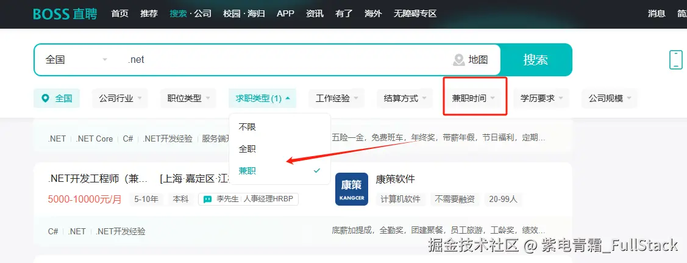Screen dimensions: 687x263
Task: Click chat icon beside 李先生
Action: [x=207, y=199]
